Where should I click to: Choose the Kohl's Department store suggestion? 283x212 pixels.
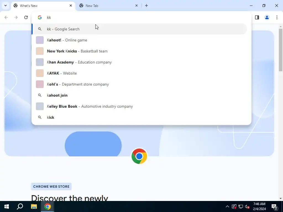tap(139, 84)
